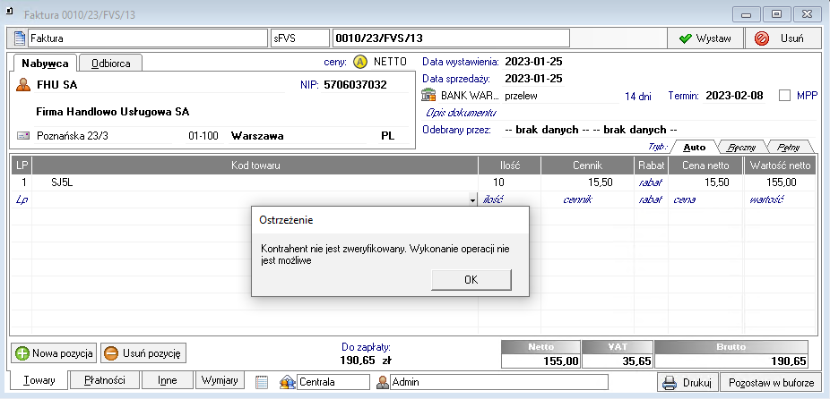Image resolution: width=830 pixels, height=399 pixels.
Task: Enable the MPP checkbox
Action: click(x=785, y=95)
